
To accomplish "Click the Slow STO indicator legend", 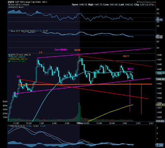I will [x=28, y=31].
